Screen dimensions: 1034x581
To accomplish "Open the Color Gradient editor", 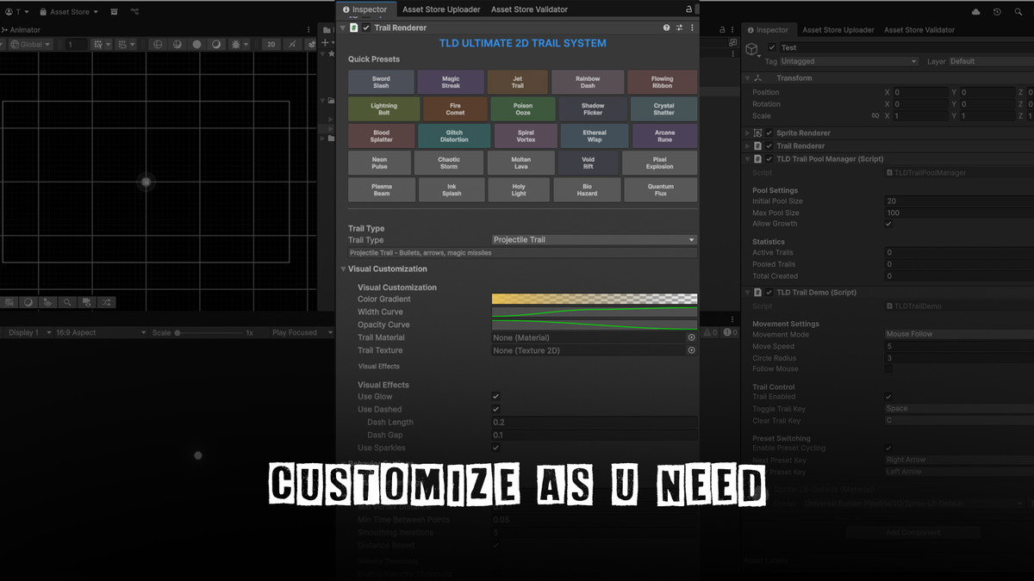I will (594, 300).
